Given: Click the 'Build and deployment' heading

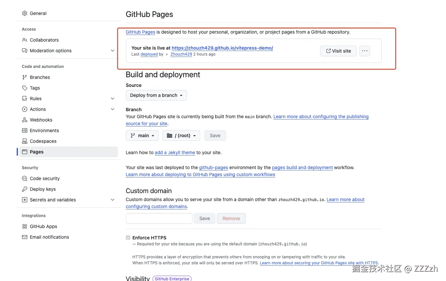Looking at the screenshot, I should (163, 75).
